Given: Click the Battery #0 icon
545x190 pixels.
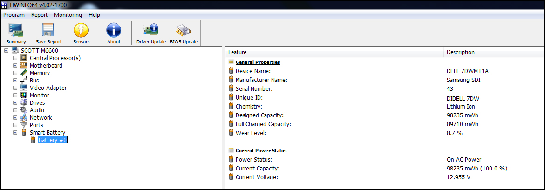Looking at the screenshot, I should pyautogui.click(x=33, y=140).
